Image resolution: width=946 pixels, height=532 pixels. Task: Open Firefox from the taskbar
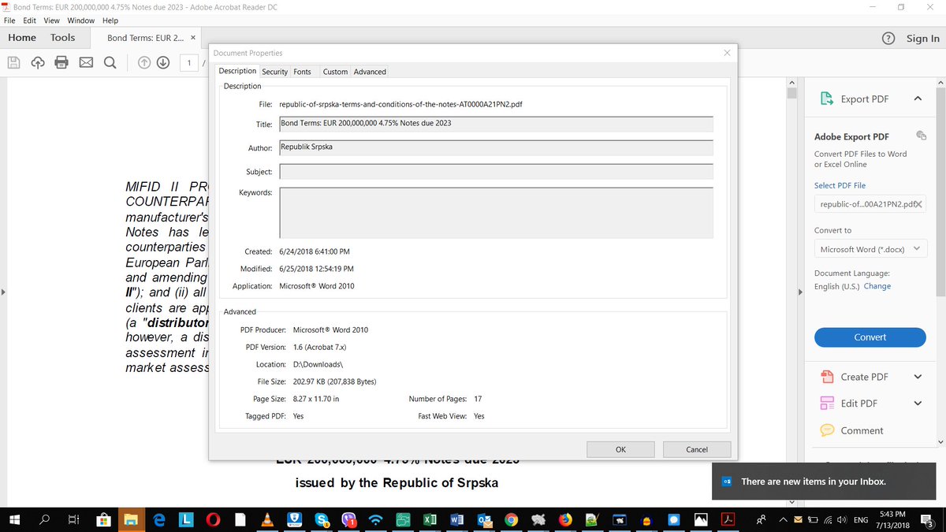coord(565,520)
